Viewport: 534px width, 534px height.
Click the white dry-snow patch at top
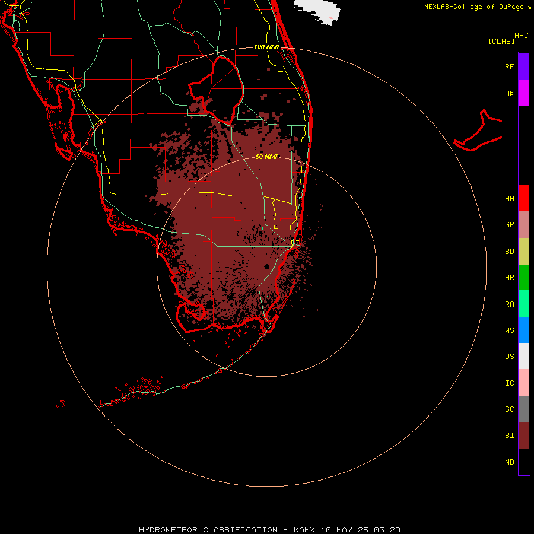coord(317,11)
